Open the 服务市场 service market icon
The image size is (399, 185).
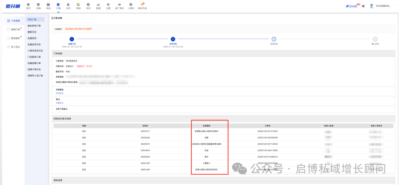click(x=142, y=5)
